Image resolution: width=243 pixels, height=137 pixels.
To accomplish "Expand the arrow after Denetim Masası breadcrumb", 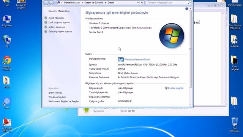I will pos(82,3).
